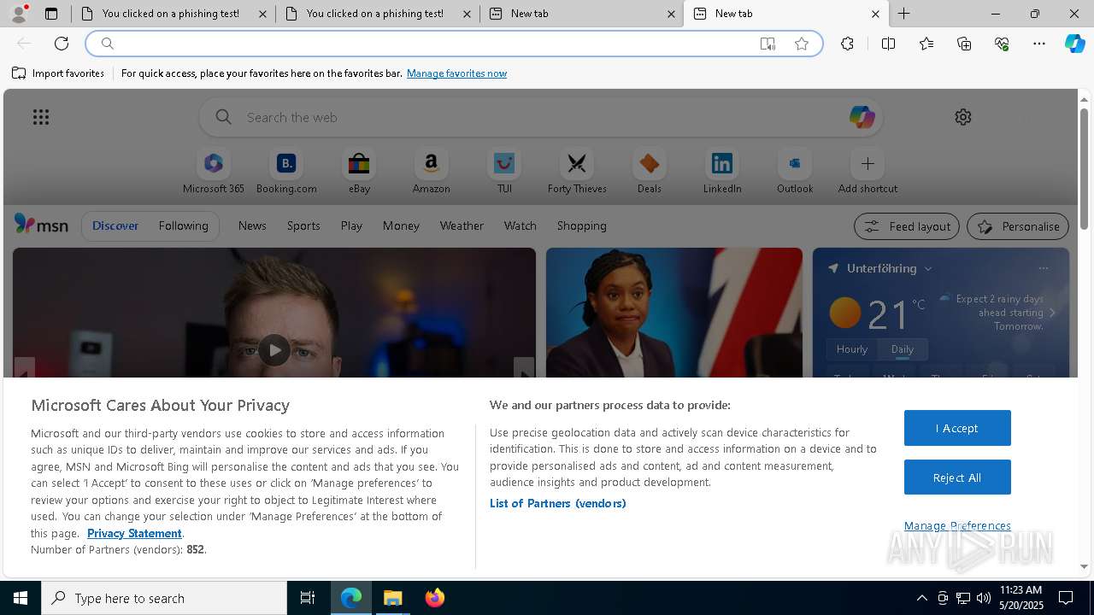Switch weather to Daily view
This screenshot has height=615, width=1094.
(903, 349)
